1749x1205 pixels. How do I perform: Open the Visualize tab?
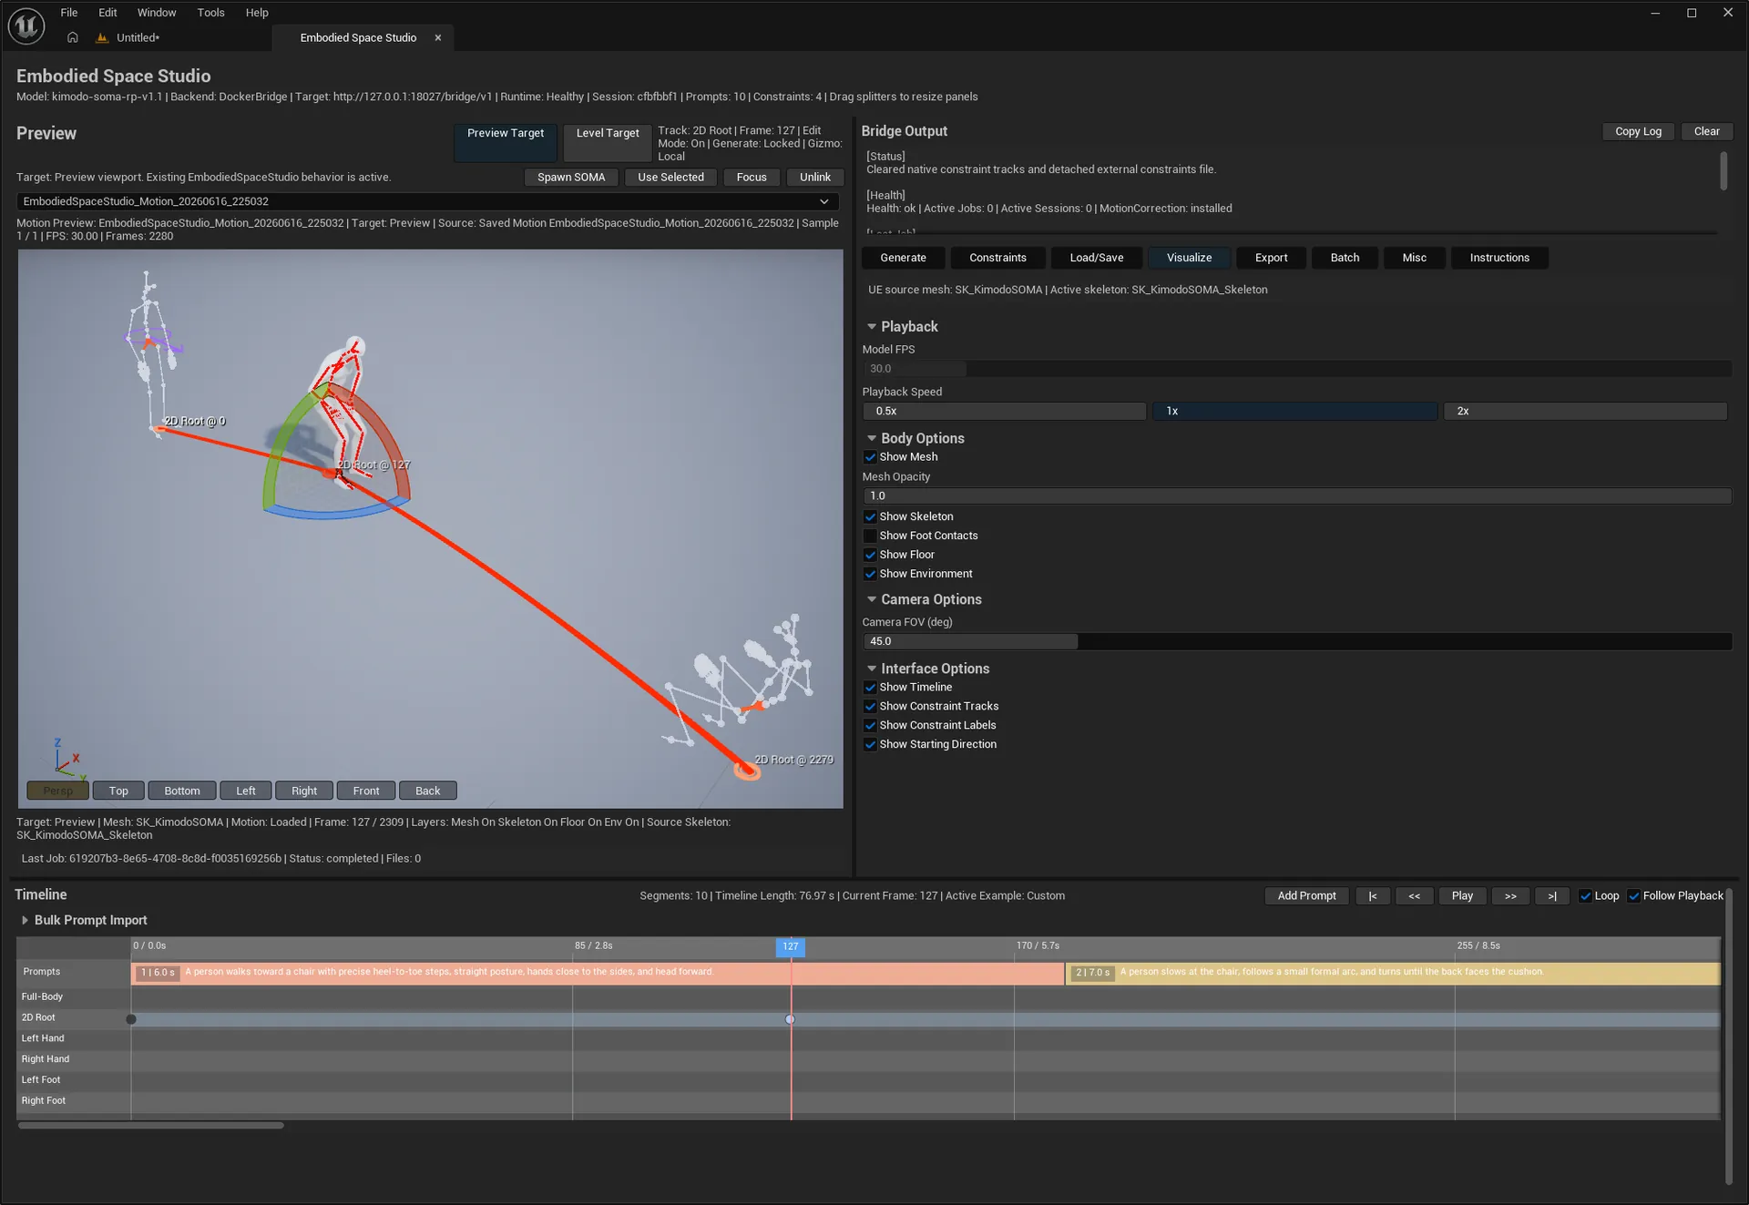(x=1189, y=258)
